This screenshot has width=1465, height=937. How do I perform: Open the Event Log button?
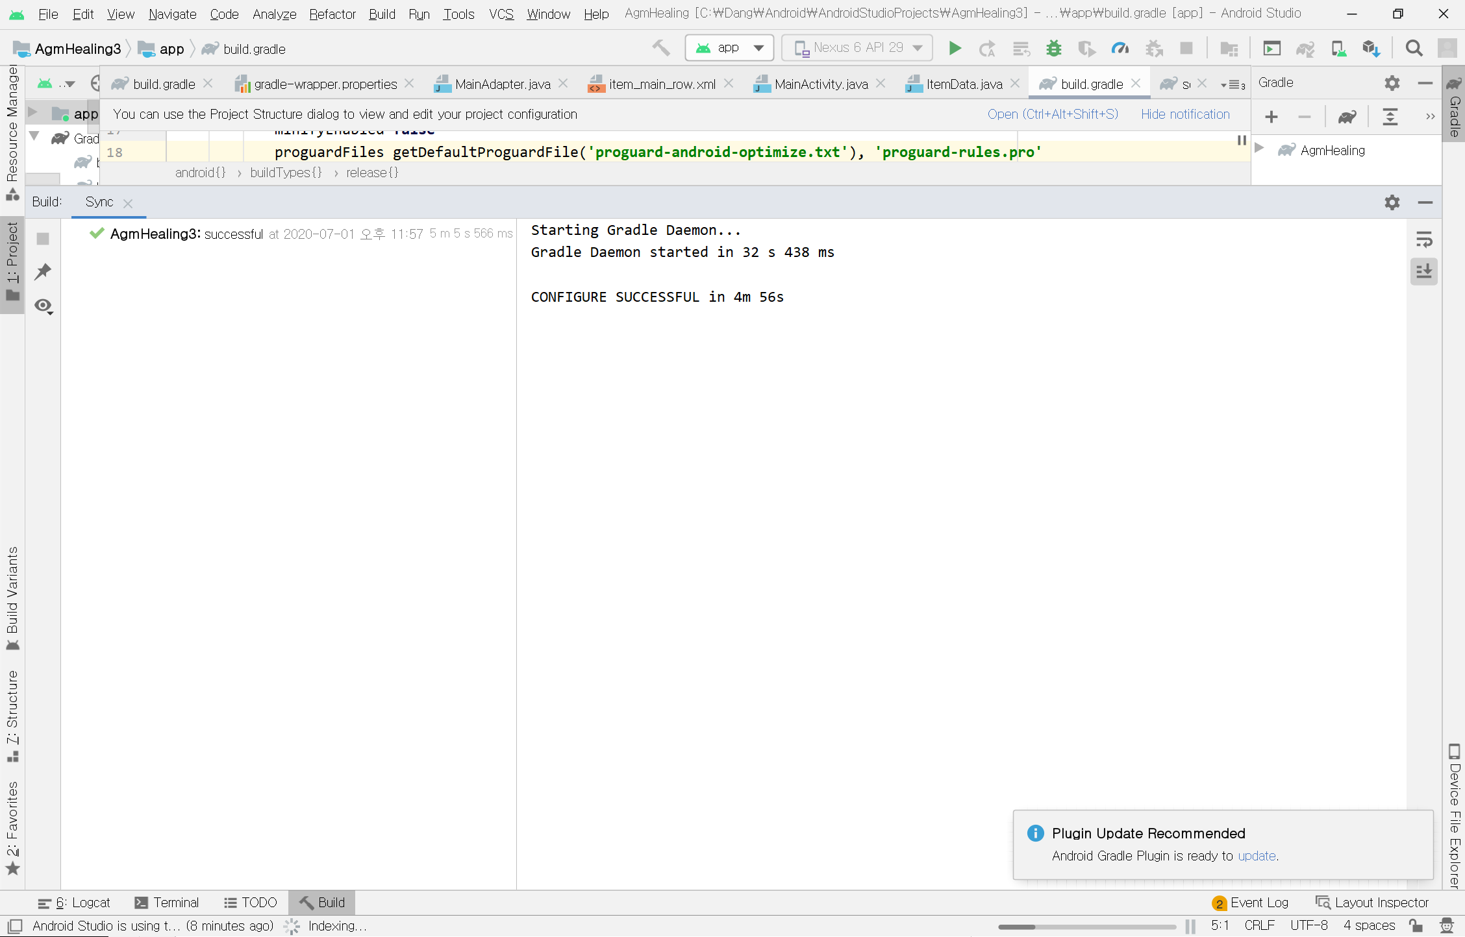tap(1251, 903)
